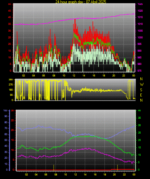This screenshot has width=150, height=179.
Task: Click the yellow dotted sunrise marker near 08
Action: [x=54, y=168]
